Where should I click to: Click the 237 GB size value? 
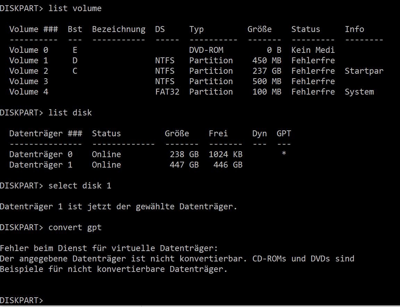[267, 71]
